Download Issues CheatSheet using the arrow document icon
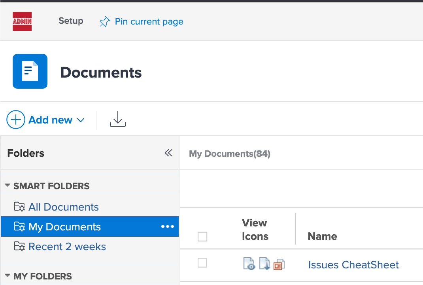 tap(264, 264)
